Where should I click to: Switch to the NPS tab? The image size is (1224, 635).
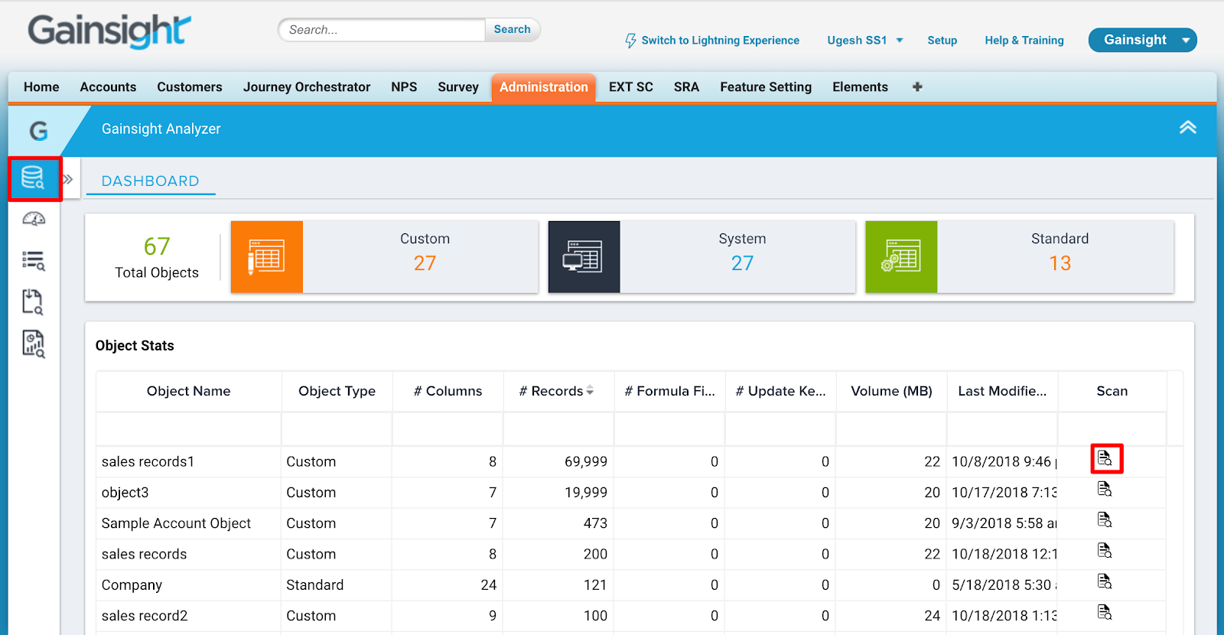click(404, 87)
